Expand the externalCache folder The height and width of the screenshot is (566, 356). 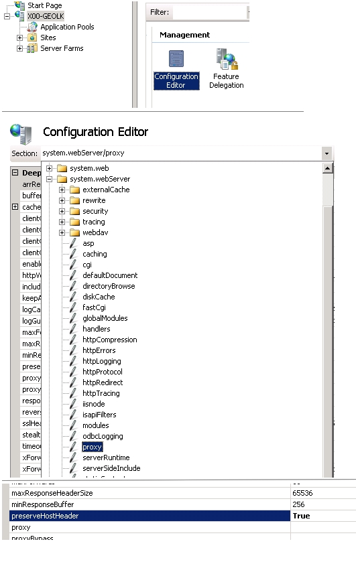pyautogui.click(x=62, y=190)
